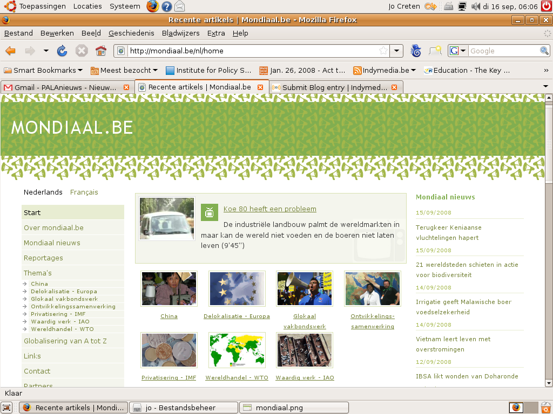Image resolution: width=553 pixels, height=414 pixels.
Task: Close the Recente artikels tab
Action: [260, 87]
